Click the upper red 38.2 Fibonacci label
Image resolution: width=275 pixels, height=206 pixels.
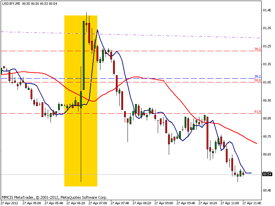coord(257,49)
